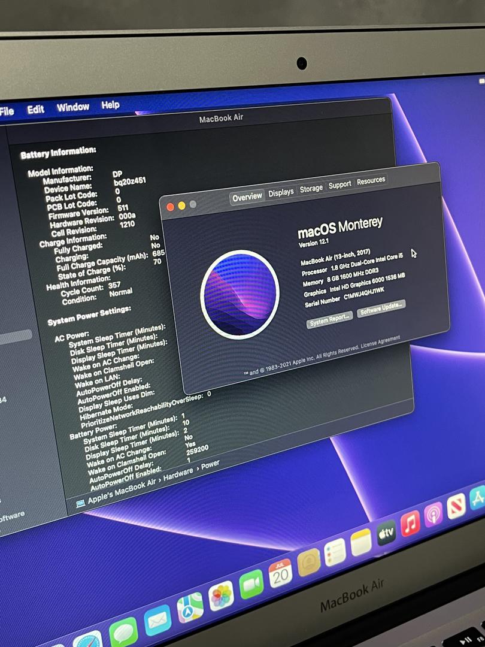
Task: Open Notes from the Dock
Action: point(361,542)
